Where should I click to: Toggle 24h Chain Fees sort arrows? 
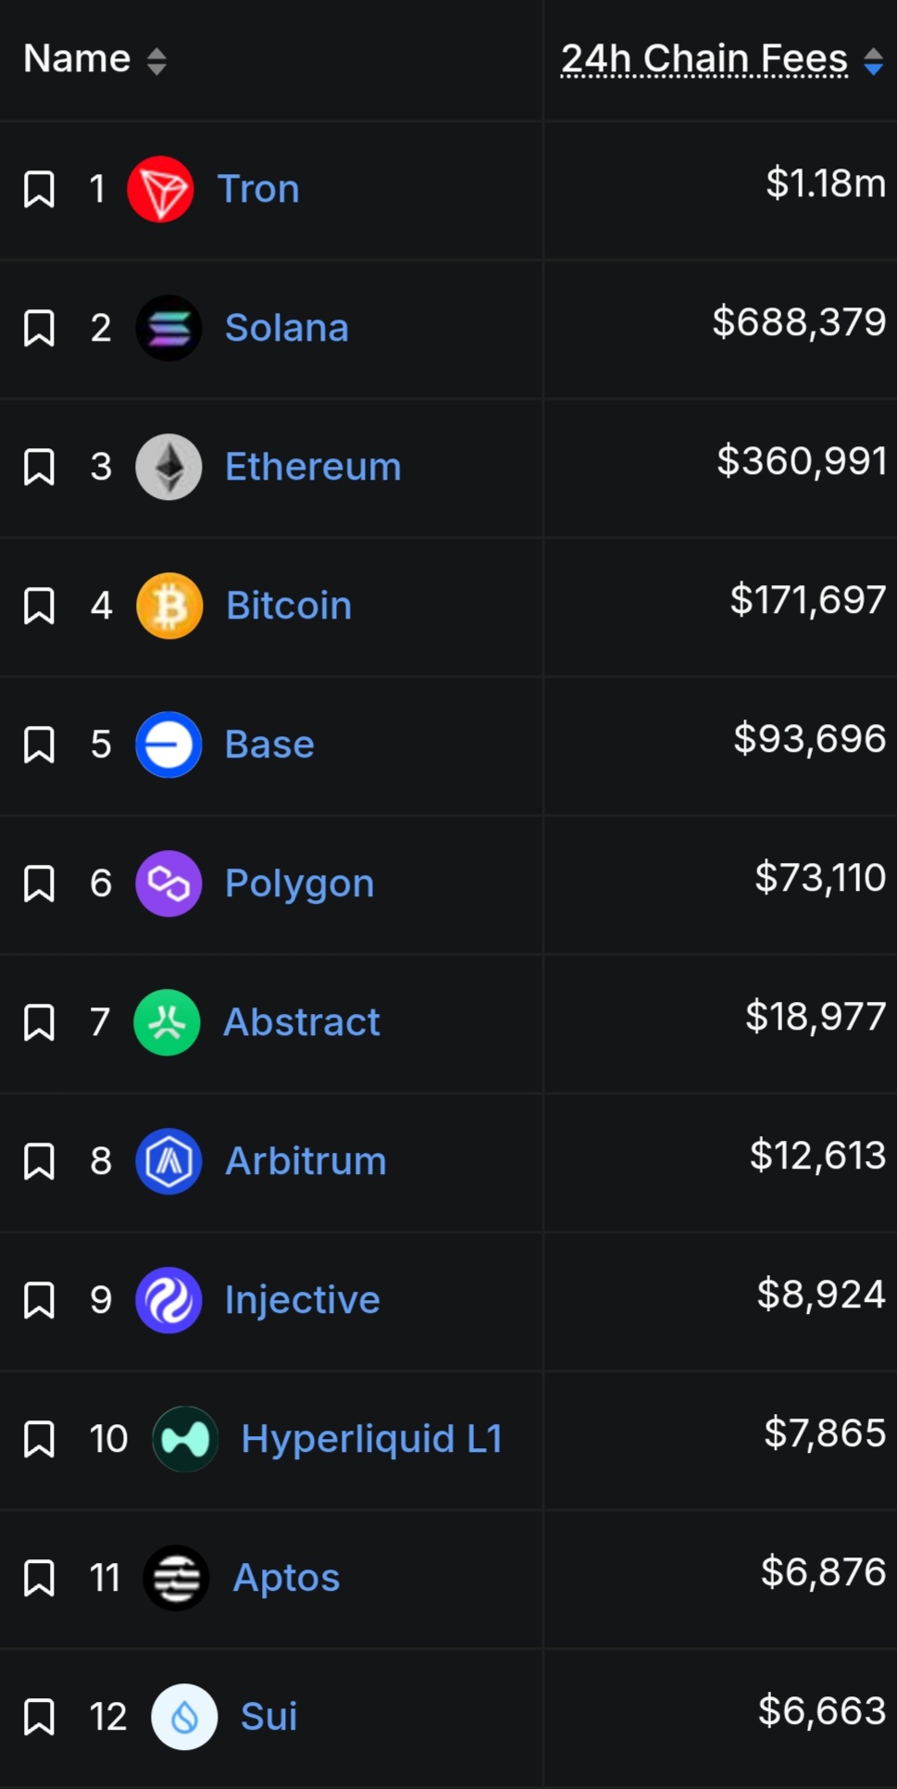pyautogui.click(x=873, y=62)
